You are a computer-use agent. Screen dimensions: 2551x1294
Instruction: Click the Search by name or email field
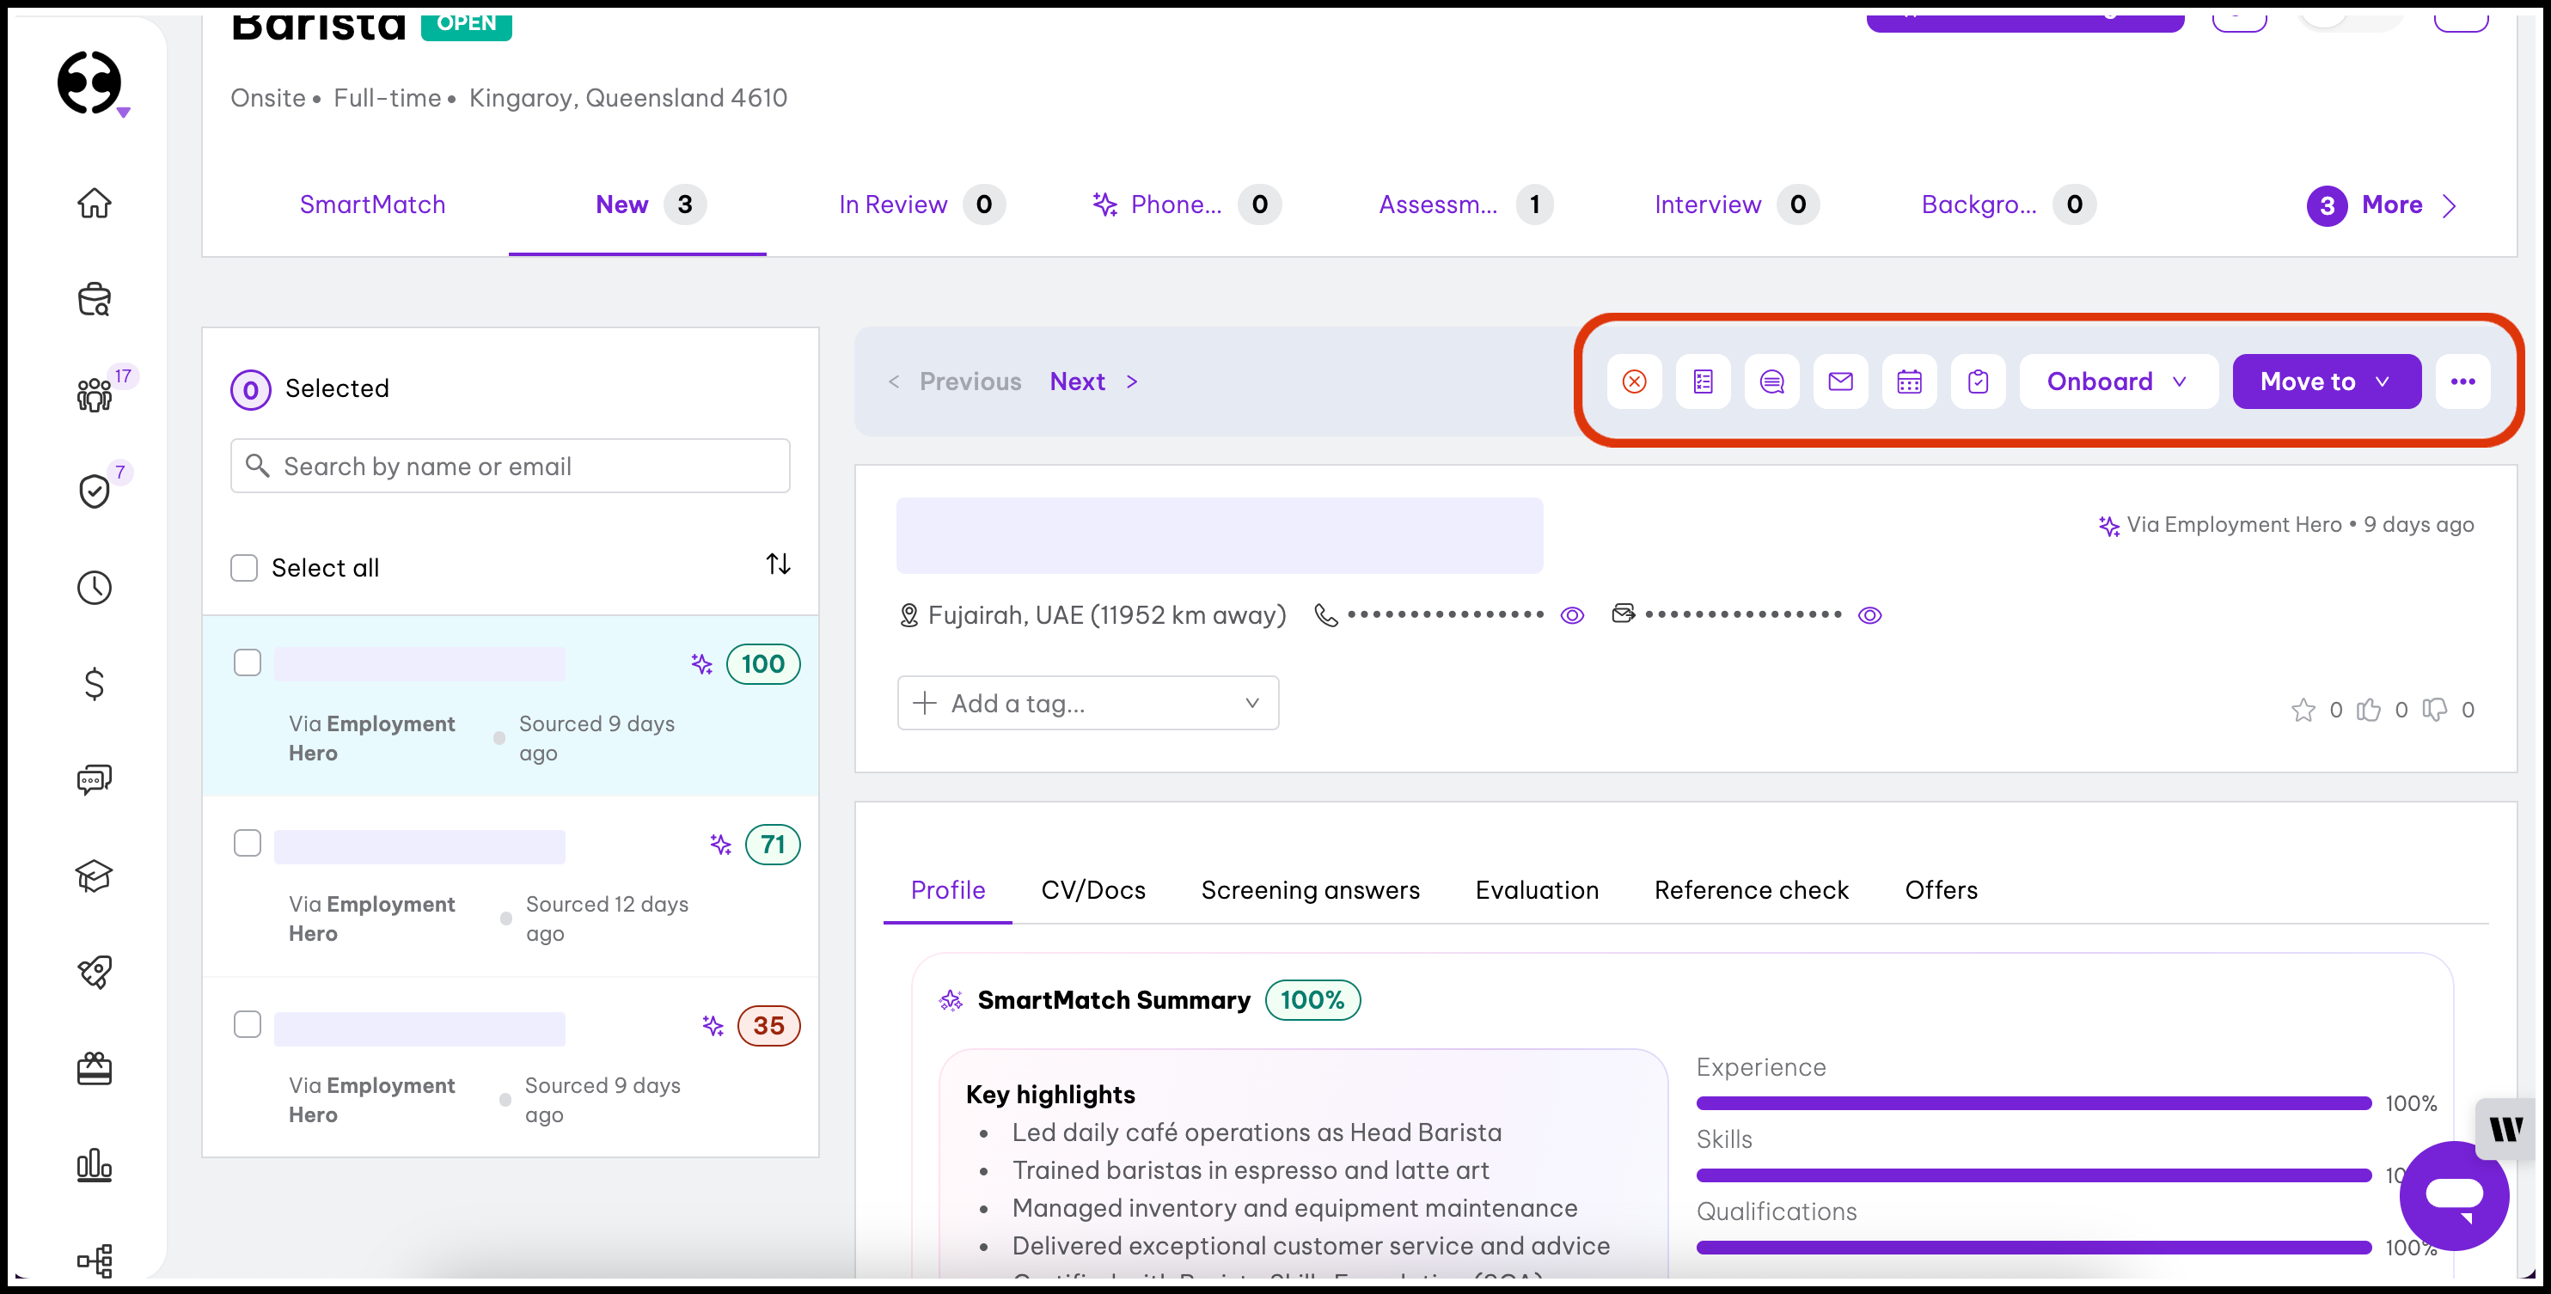pyautogui.click(x=510, y=467)
